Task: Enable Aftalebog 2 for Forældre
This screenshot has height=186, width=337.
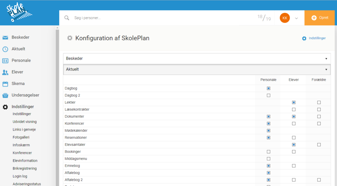Action: [x=319, y=180]
